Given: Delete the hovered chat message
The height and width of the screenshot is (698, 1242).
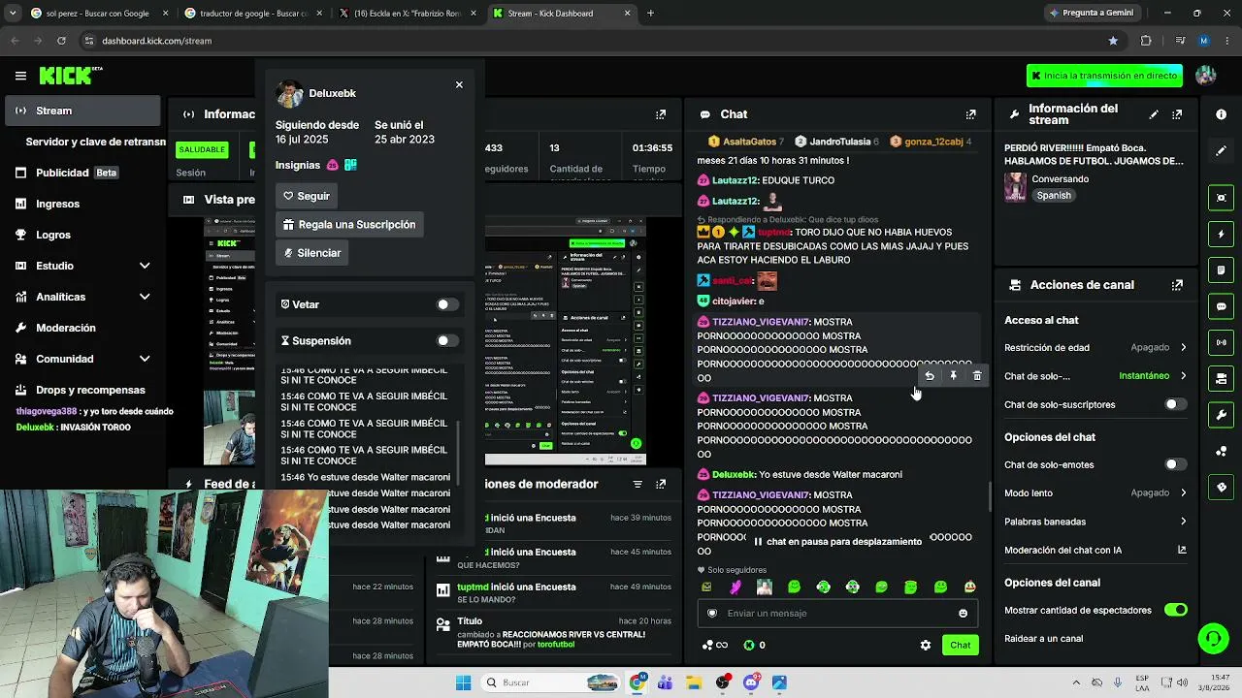Looking at the screenshot, I should click(977, 376).
